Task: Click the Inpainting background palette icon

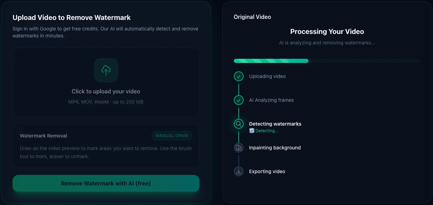Action: (x=238, y=148)
